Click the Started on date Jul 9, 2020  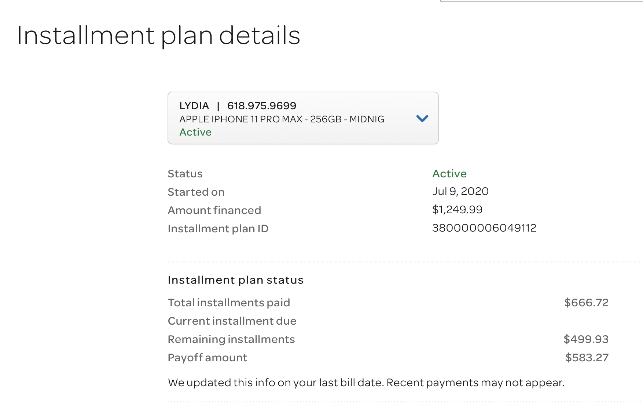[x=460, y=191]
